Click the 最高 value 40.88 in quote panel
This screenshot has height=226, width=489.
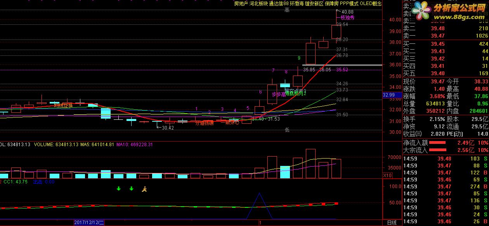(x=481, y=89)
